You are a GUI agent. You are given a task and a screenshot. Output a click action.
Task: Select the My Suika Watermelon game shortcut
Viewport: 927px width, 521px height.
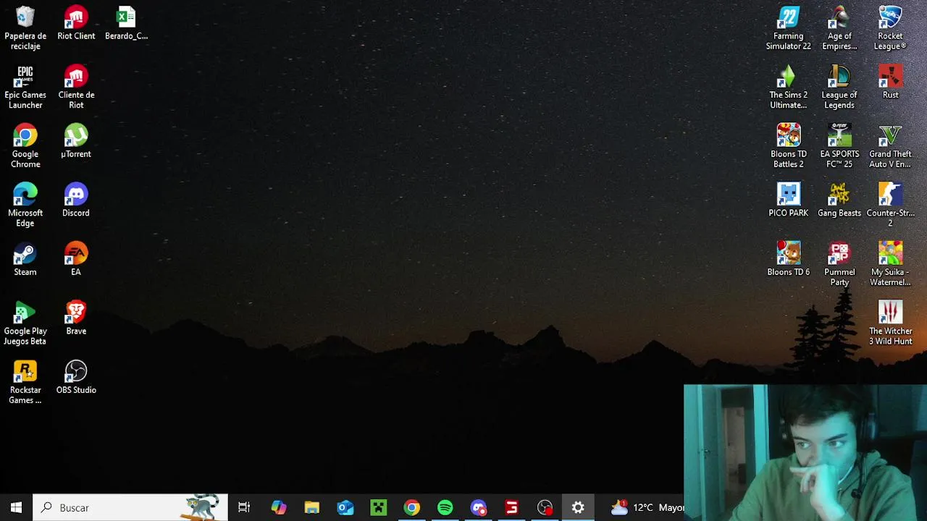(x=890, y=265)
